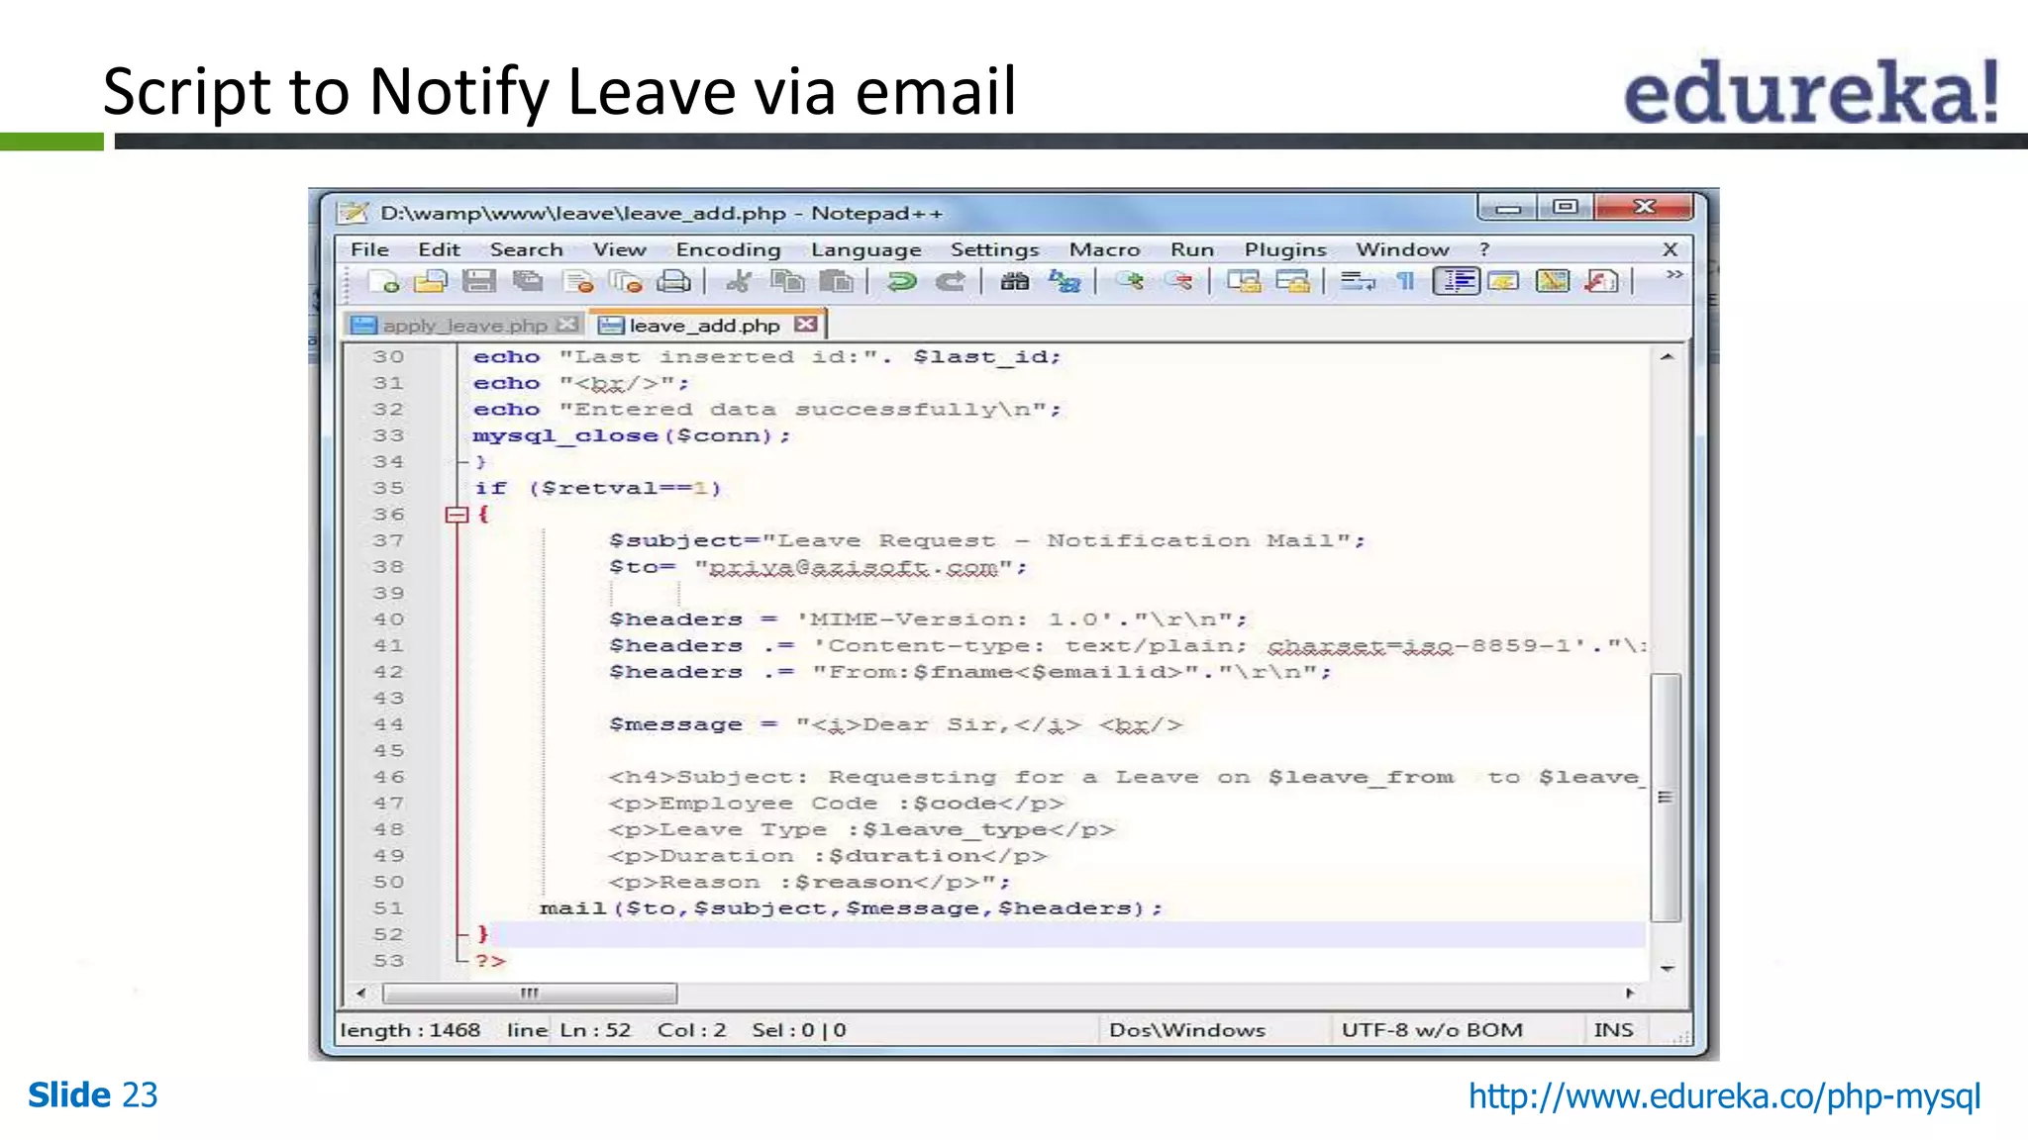The height and width of the screenshot is (1140, 2028).
Task: Open the Encoding menu
Action: pyautogui.click(x=728, y=249)
